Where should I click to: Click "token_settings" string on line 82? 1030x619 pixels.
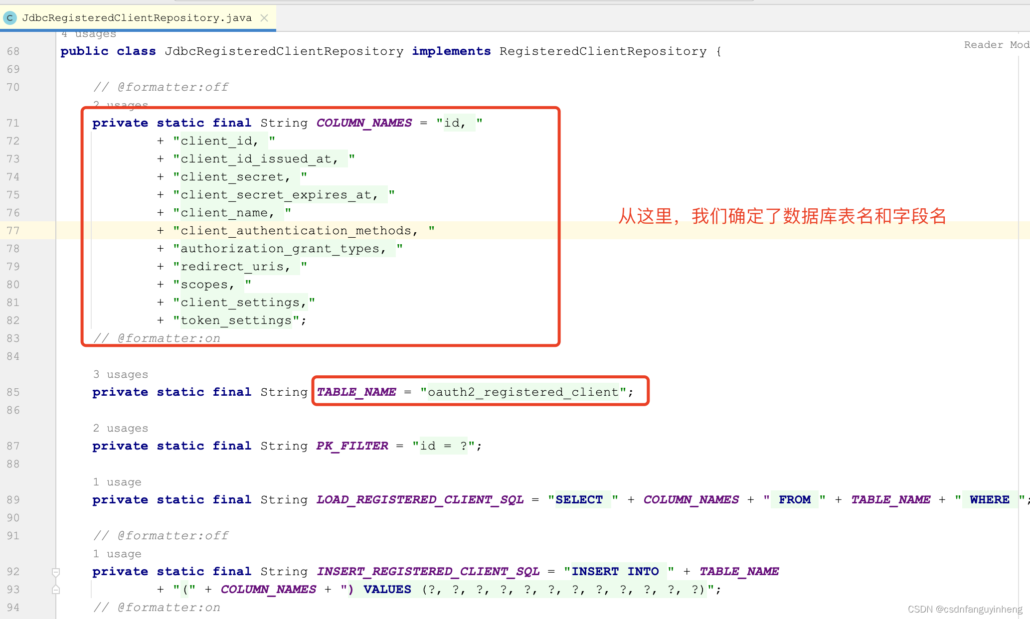point(236,320)
